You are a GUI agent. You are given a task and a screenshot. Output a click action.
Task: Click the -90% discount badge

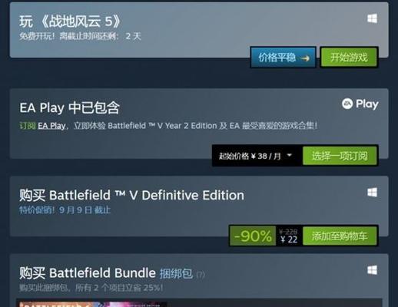pyautogui.click(x=253, y=236)
